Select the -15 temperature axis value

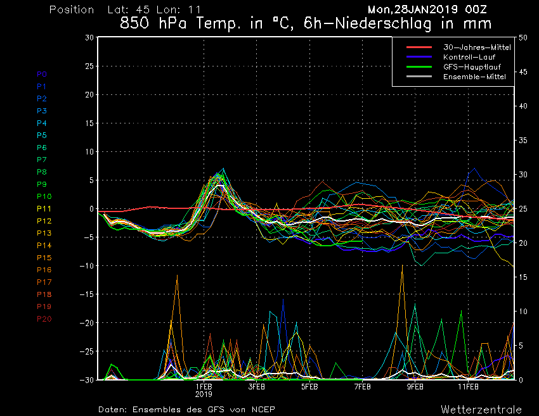(x=87, y=294)
